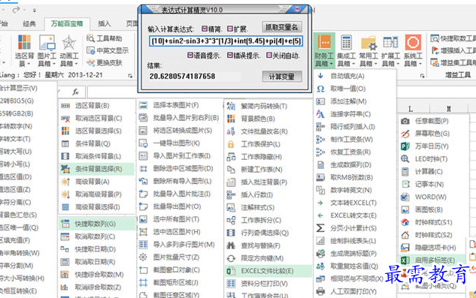
Task: Select column L header
Action: click(411, 109)
